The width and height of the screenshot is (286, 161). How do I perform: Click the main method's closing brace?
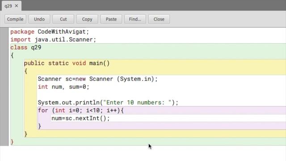tap(26, 134)
